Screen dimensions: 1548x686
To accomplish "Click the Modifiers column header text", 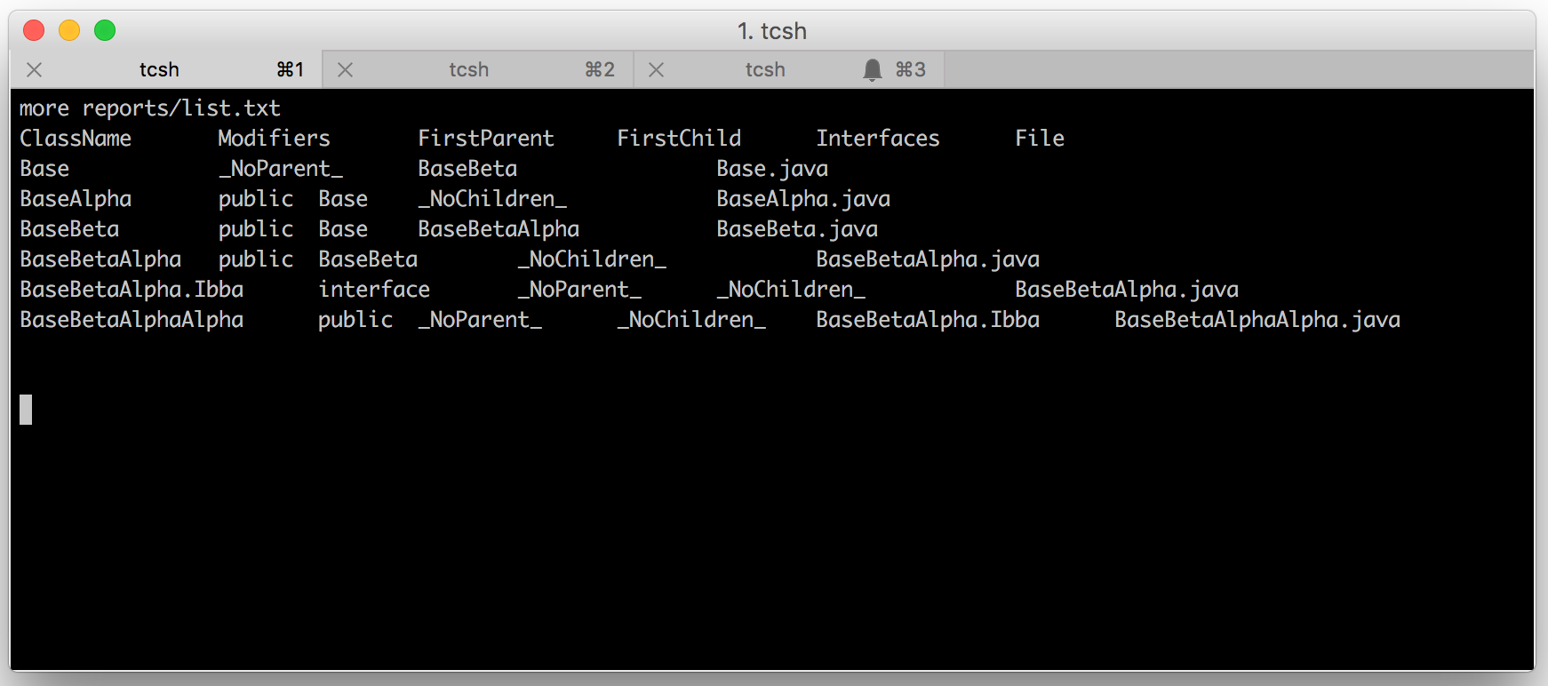I will 275,139.
